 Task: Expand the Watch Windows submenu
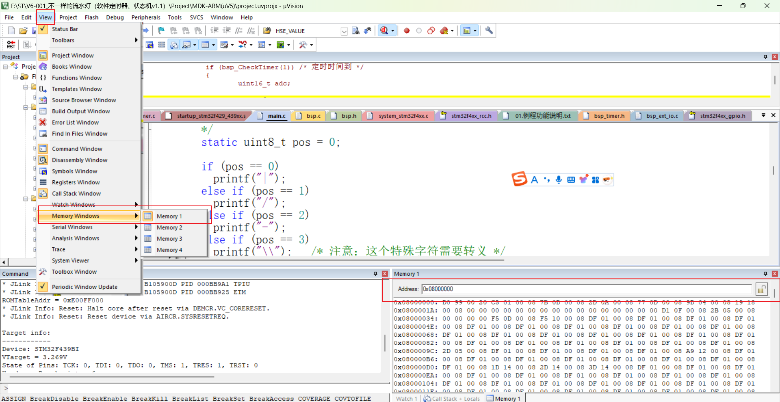89,205
